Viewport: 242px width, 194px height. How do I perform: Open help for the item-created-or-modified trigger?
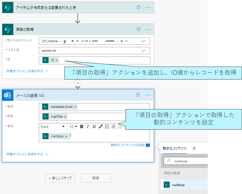138,7
